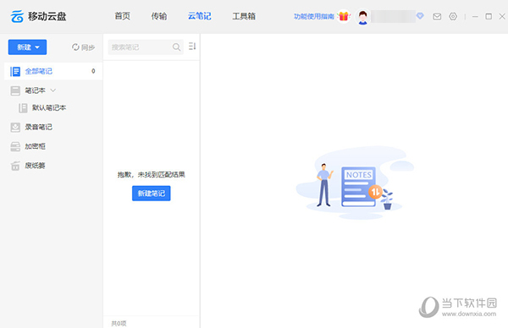Click the blue 新建笔记 button

click(152, 194)
